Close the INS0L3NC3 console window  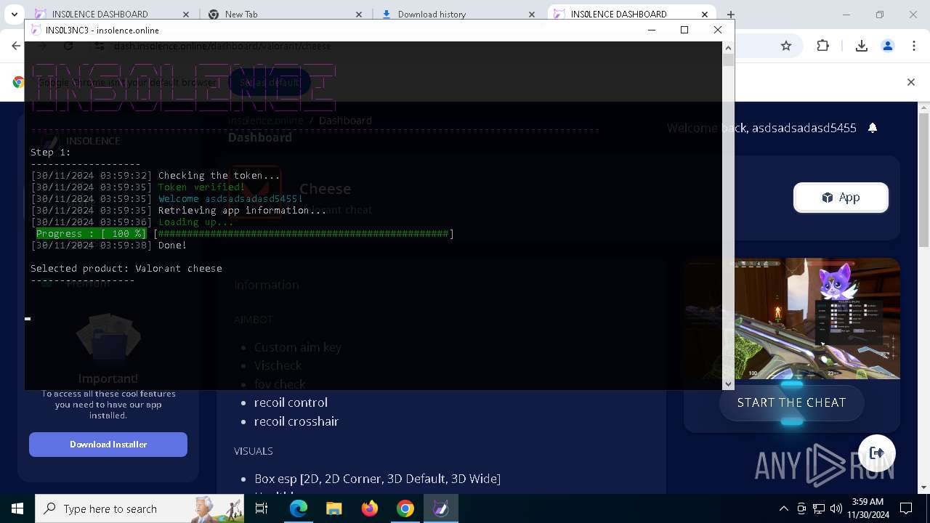point(718,30)
